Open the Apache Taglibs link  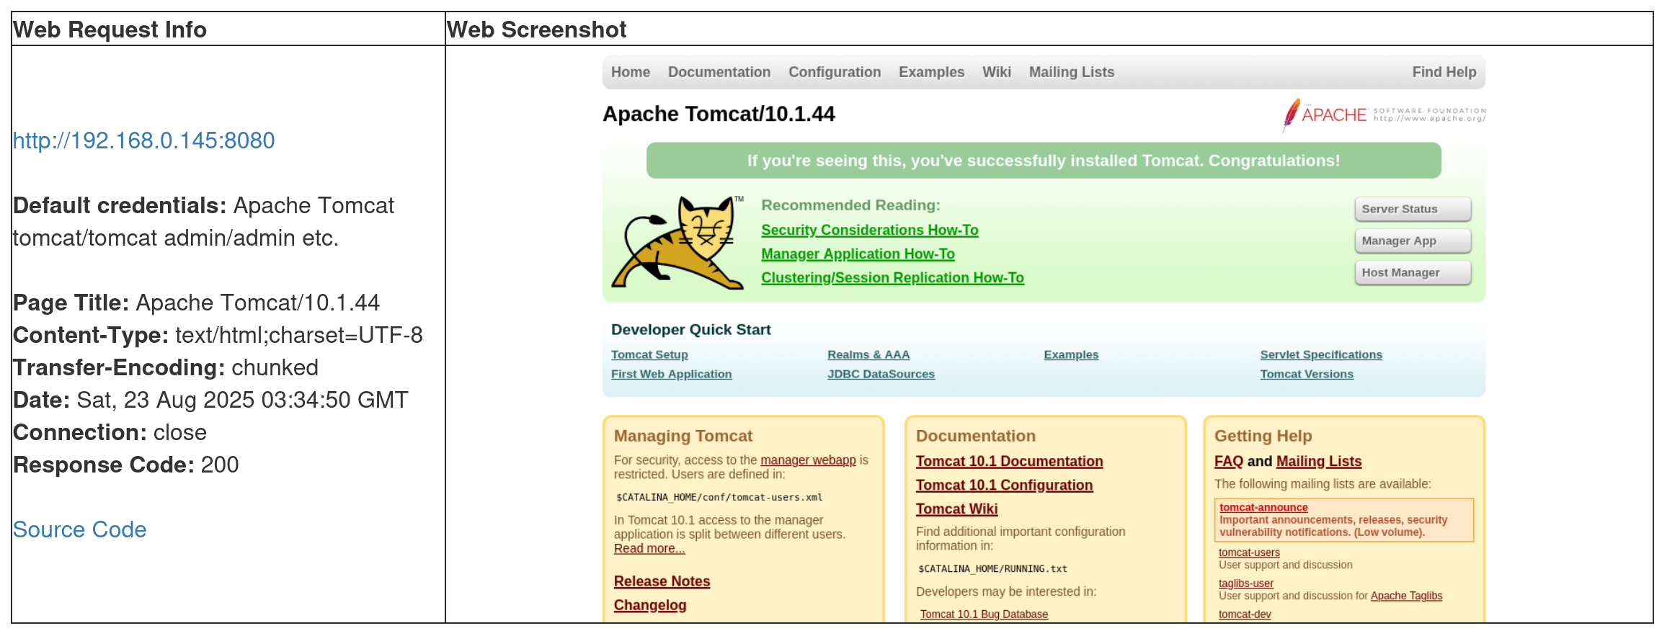pos(1406,596)
